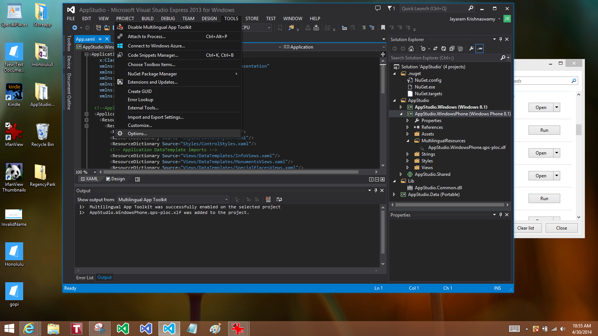
Task: Open the 'Show output from' dropdown
Action: [x=173, y=200]
